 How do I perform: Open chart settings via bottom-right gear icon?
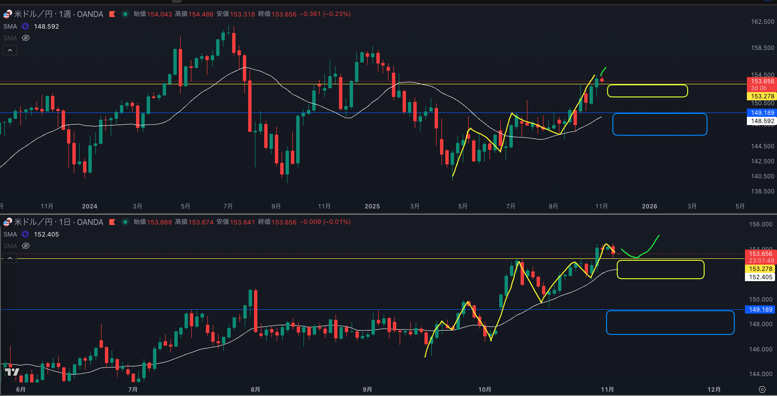762,389
